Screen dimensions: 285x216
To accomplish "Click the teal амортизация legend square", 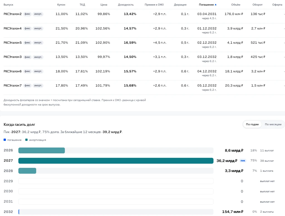I will (26, 140).
